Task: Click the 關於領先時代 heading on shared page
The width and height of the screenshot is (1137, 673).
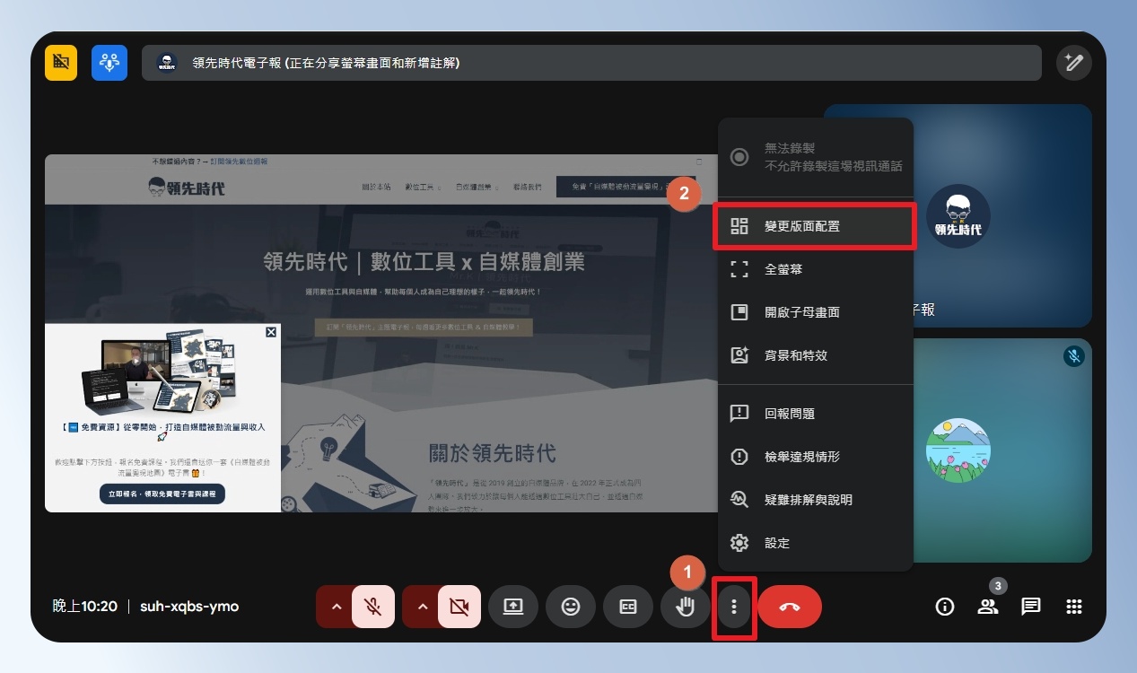Action: click(491, 451)
